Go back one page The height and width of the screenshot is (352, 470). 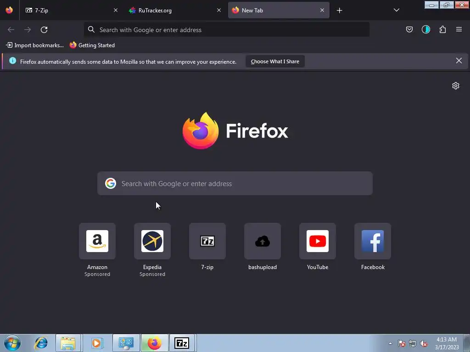pyautogui.click(x=11, y=30)
